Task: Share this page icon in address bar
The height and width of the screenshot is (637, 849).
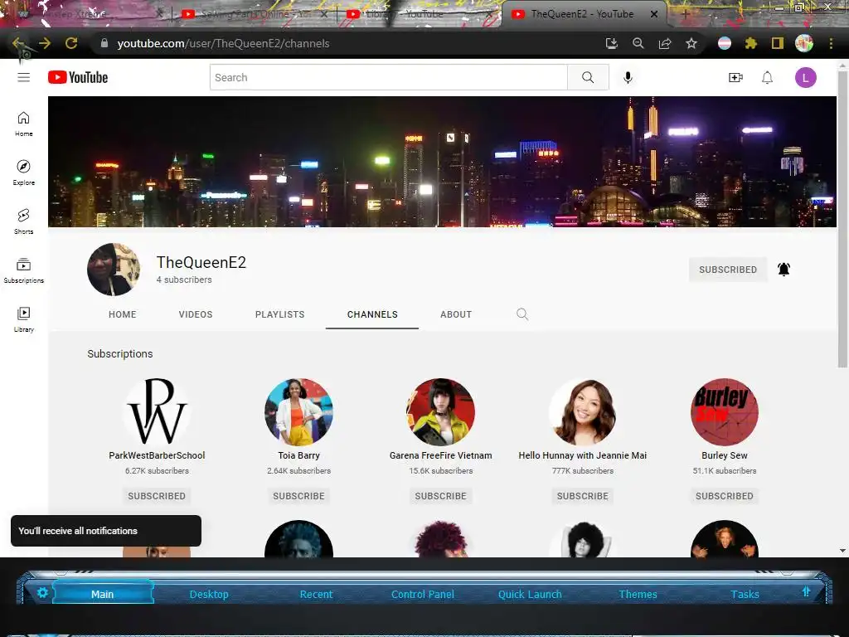Action: pos(665,43)
